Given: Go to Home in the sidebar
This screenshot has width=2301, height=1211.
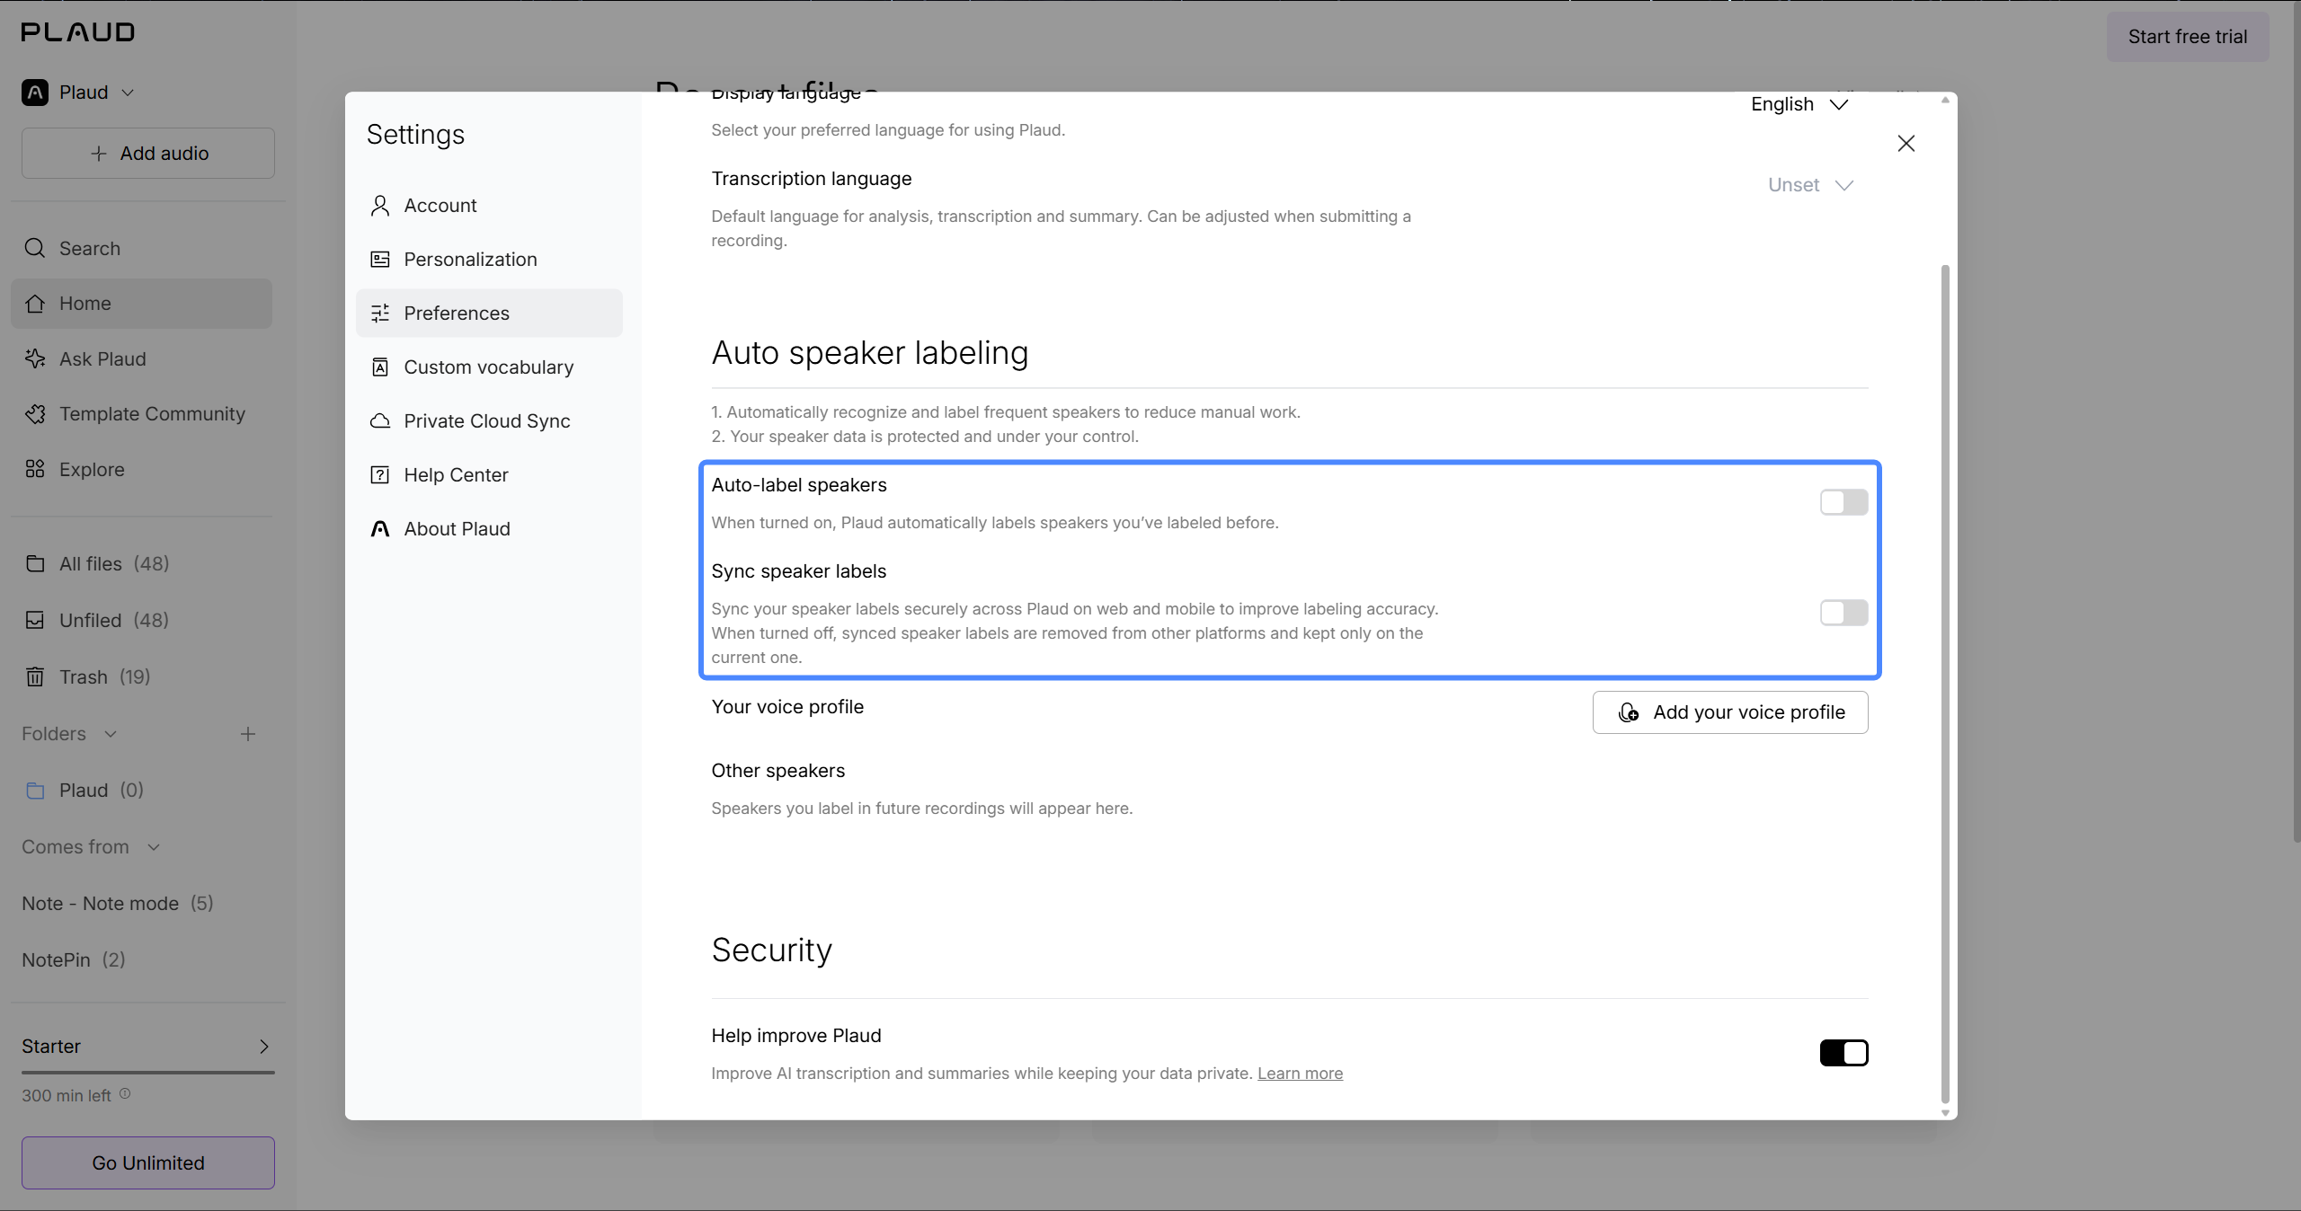Looking at the screenshot, I should coord(141,304).
